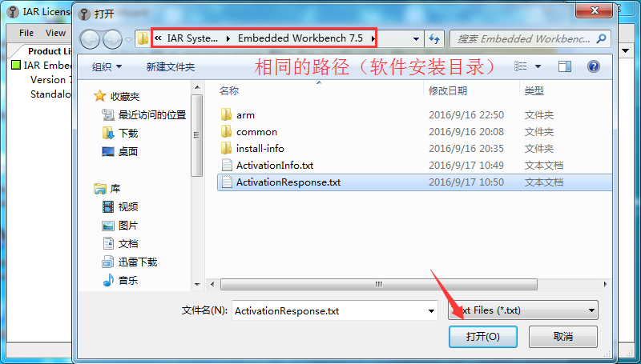Click the horizontal scrollbar in file list
This screenshot has height=364, width=641.
[378, 284]
